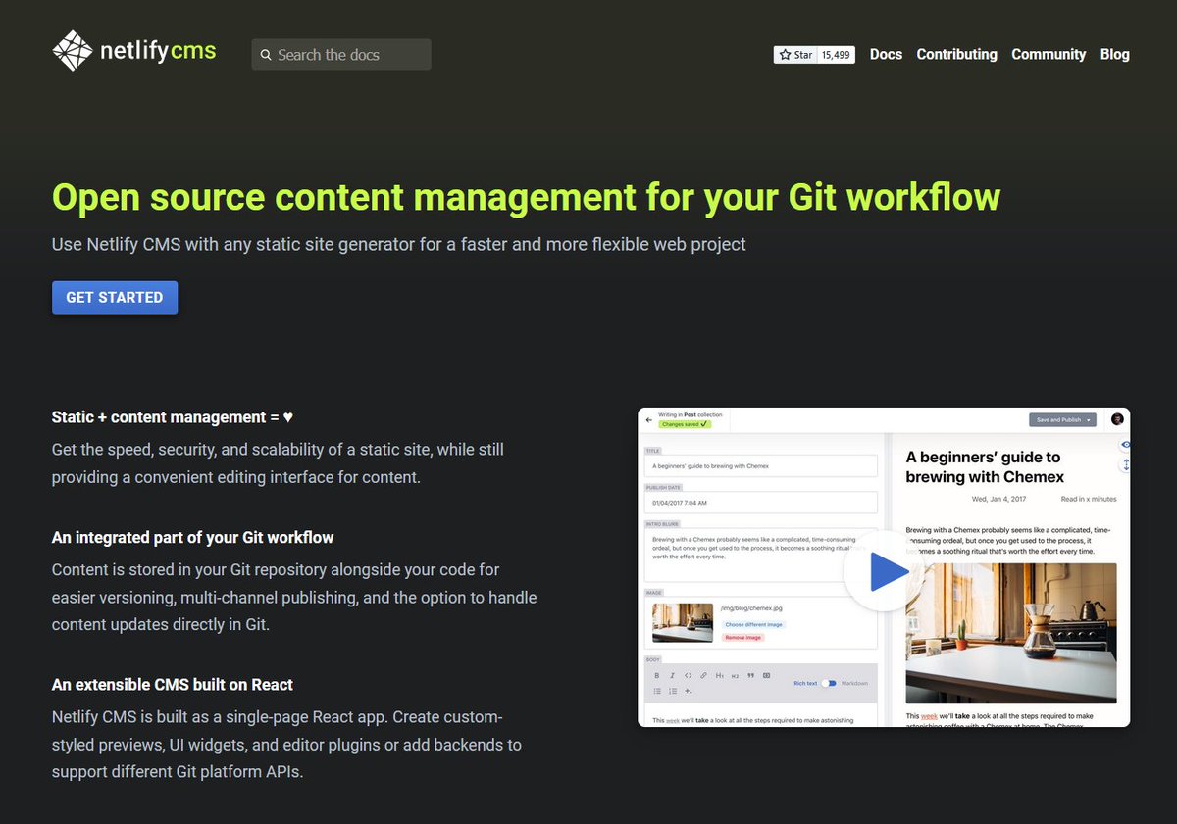Click the GET STARTED button
The width and height of the screenshot is (1177, 824).
coord(115,297)
